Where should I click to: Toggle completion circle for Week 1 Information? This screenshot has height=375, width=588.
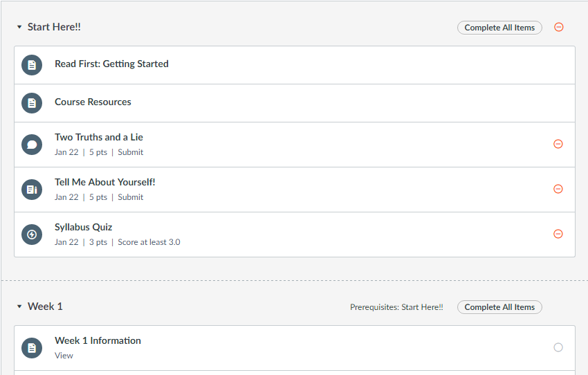[558, 347]
